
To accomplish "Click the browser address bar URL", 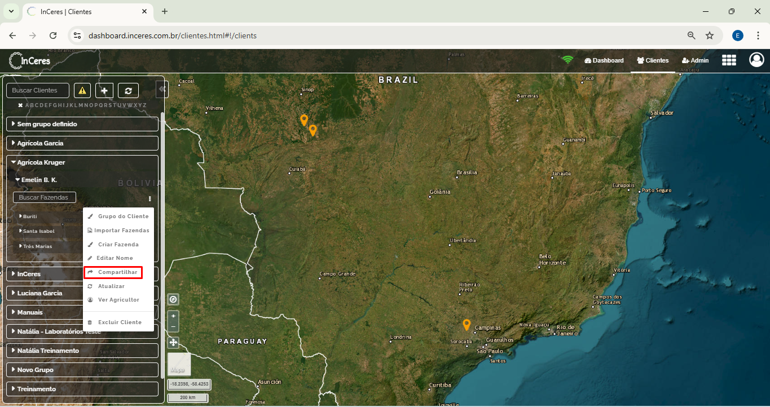I will tap(173, 36).
